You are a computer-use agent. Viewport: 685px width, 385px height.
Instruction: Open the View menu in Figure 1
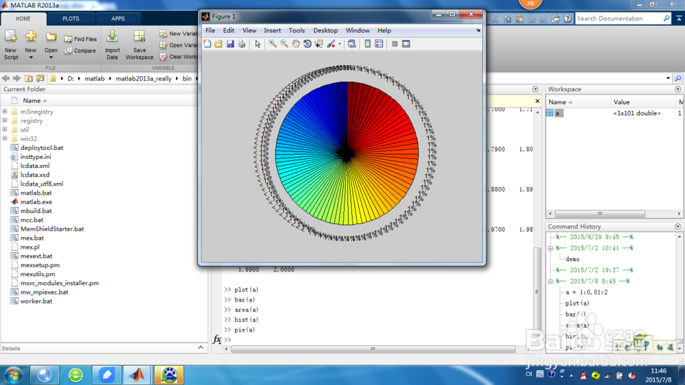coord(249,31)
